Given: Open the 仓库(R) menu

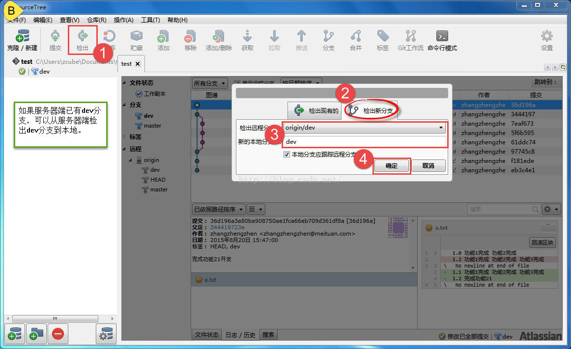Looking at the screenshot, I should 96,20.
